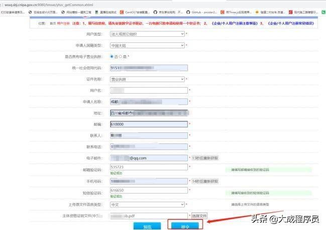Expand the 证件名称 dropdown
This screenshot has height=230, width=326.
[147, 79]
